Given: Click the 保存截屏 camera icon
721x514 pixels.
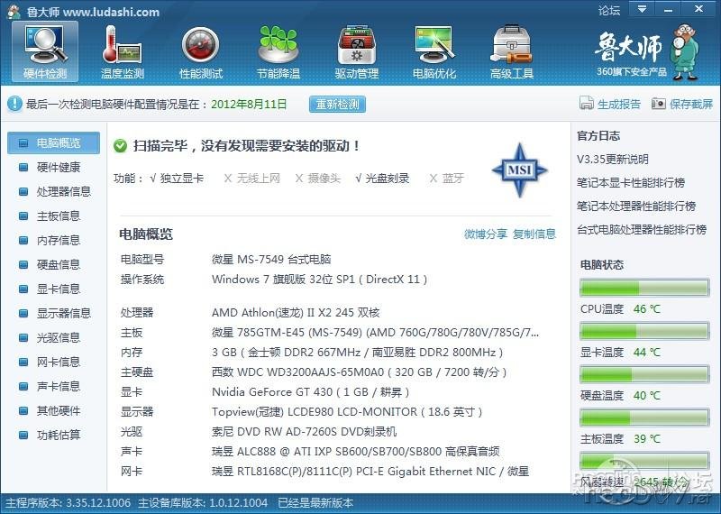Looking at the screenshot, I should (x=659, y=104).
